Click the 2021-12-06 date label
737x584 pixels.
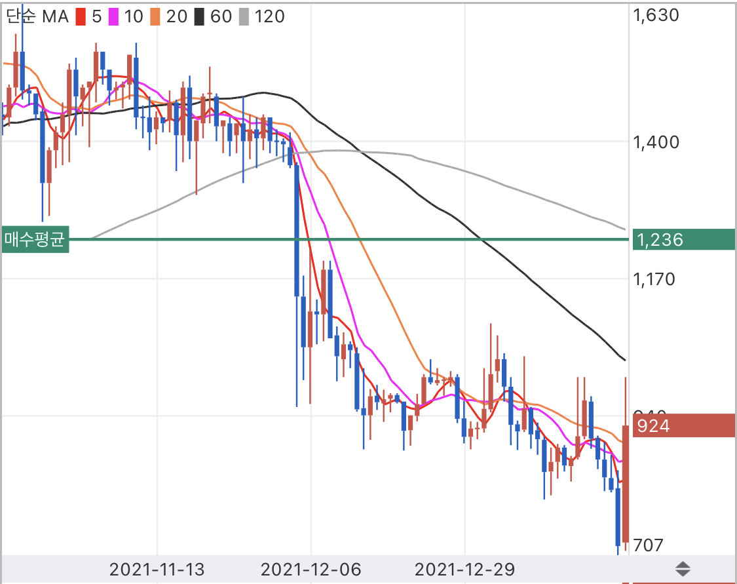[x=311, y=570]
